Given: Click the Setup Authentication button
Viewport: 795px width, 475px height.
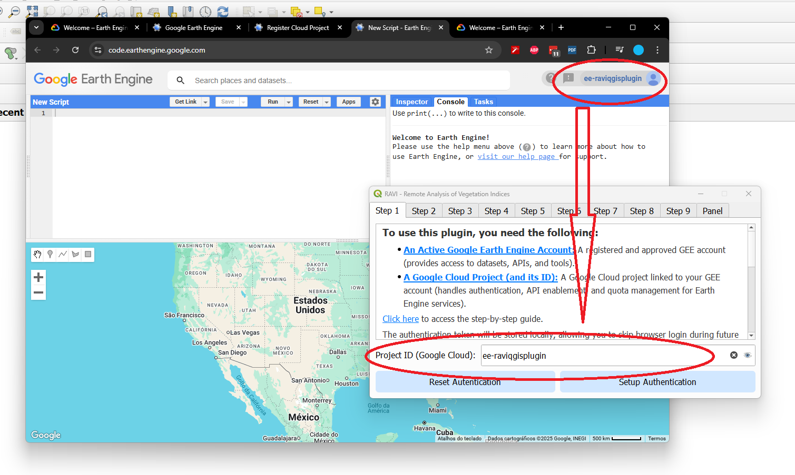Looking at the screenshot, I should click(657, 382).
